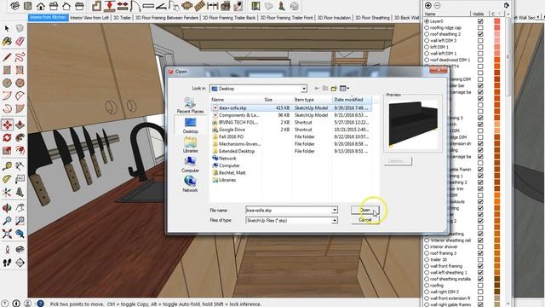
Task: Open the File name dropdown list
Action: 335,211
